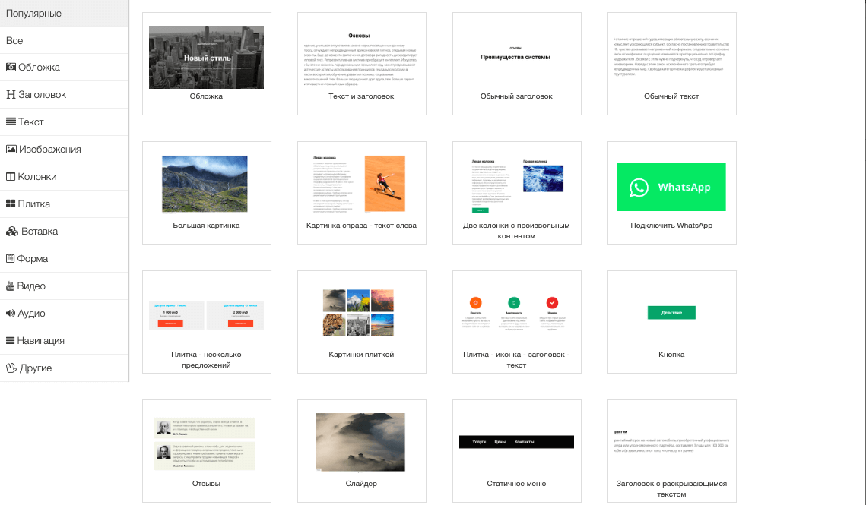Click the Изображения category label
The width and height of the screenshot is (866, 505).
point(49,149)
